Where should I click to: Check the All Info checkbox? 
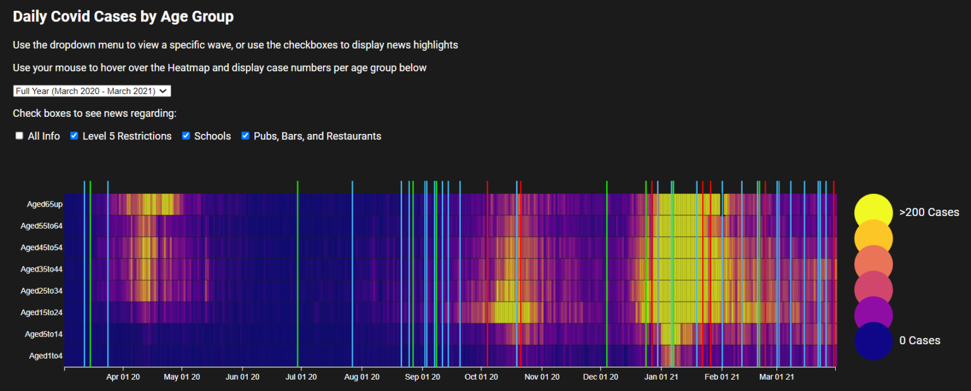(x=20, y=136)
